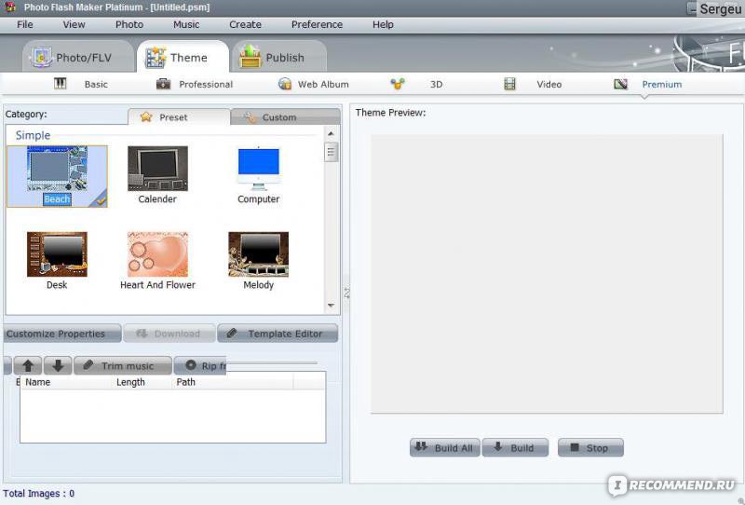Open the Template Editor
This screenshot has height=505, width=745.
[277, 334]
